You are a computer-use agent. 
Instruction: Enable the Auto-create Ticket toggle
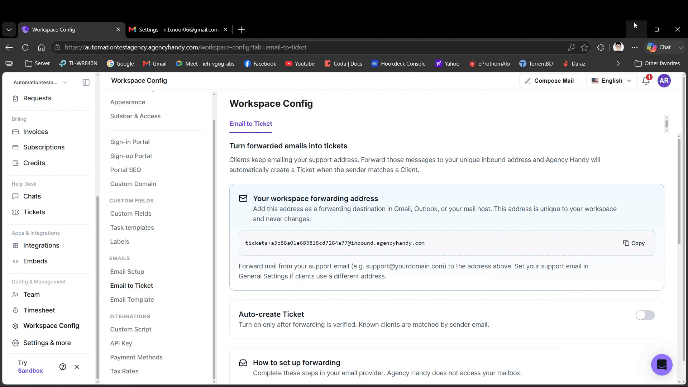click(x=645, y=315)
